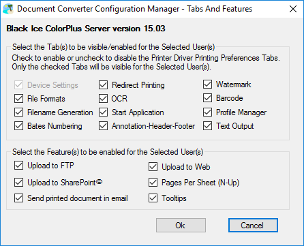
Task: Uncheck Profile Manager
Action: (208, 112)
